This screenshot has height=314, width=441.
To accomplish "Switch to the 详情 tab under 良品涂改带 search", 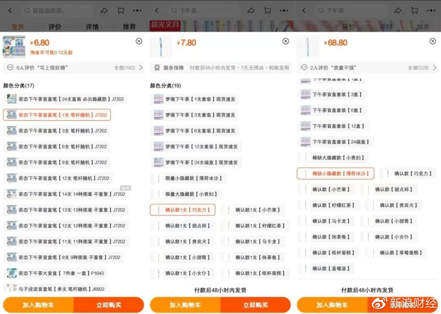I will (92, 27).
